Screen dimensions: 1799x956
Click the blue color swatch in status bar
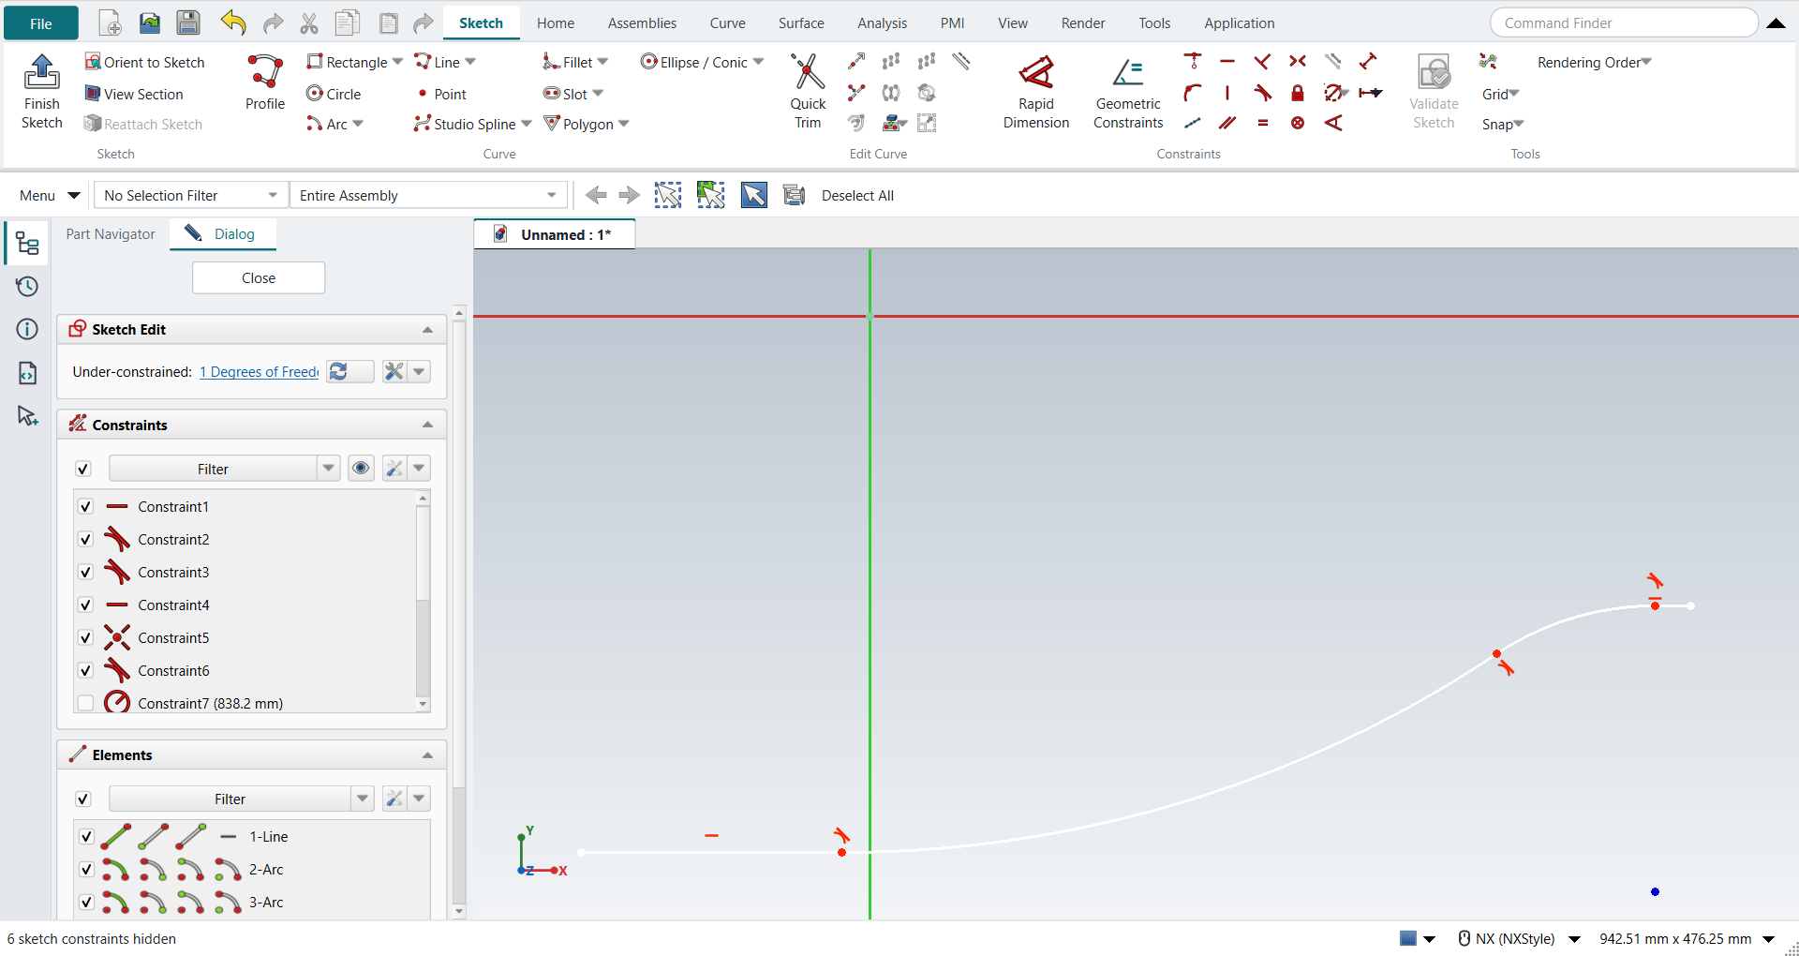click(1408, 938)
